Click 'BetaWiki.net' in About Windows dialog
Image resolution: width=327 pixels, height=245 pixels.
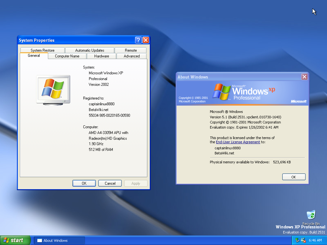point(224,153)
